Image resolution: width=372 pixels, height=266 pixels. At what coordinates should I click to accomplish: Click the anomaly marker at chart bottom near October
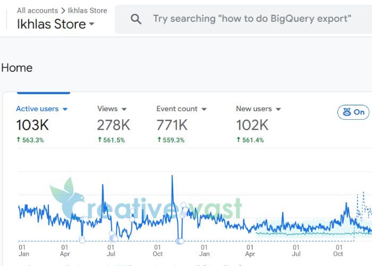pos(180,242)
